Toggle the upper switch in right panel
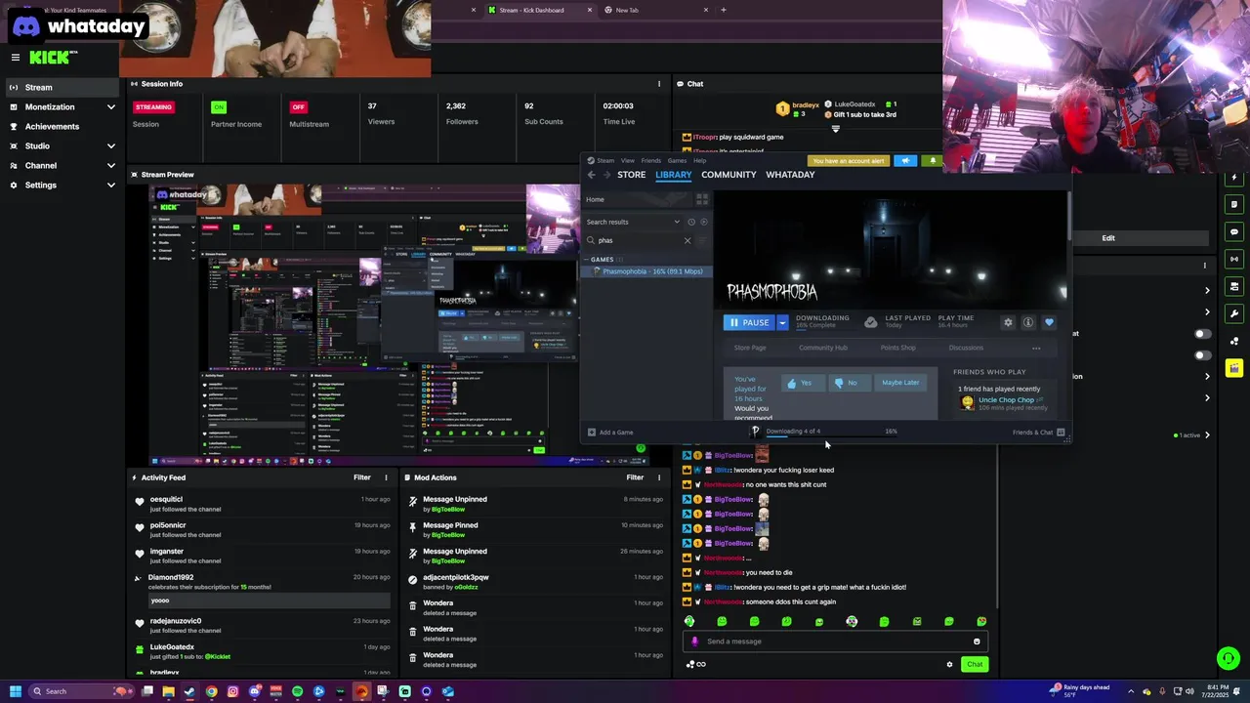The image size is (1250, 703). point(1202,334)
